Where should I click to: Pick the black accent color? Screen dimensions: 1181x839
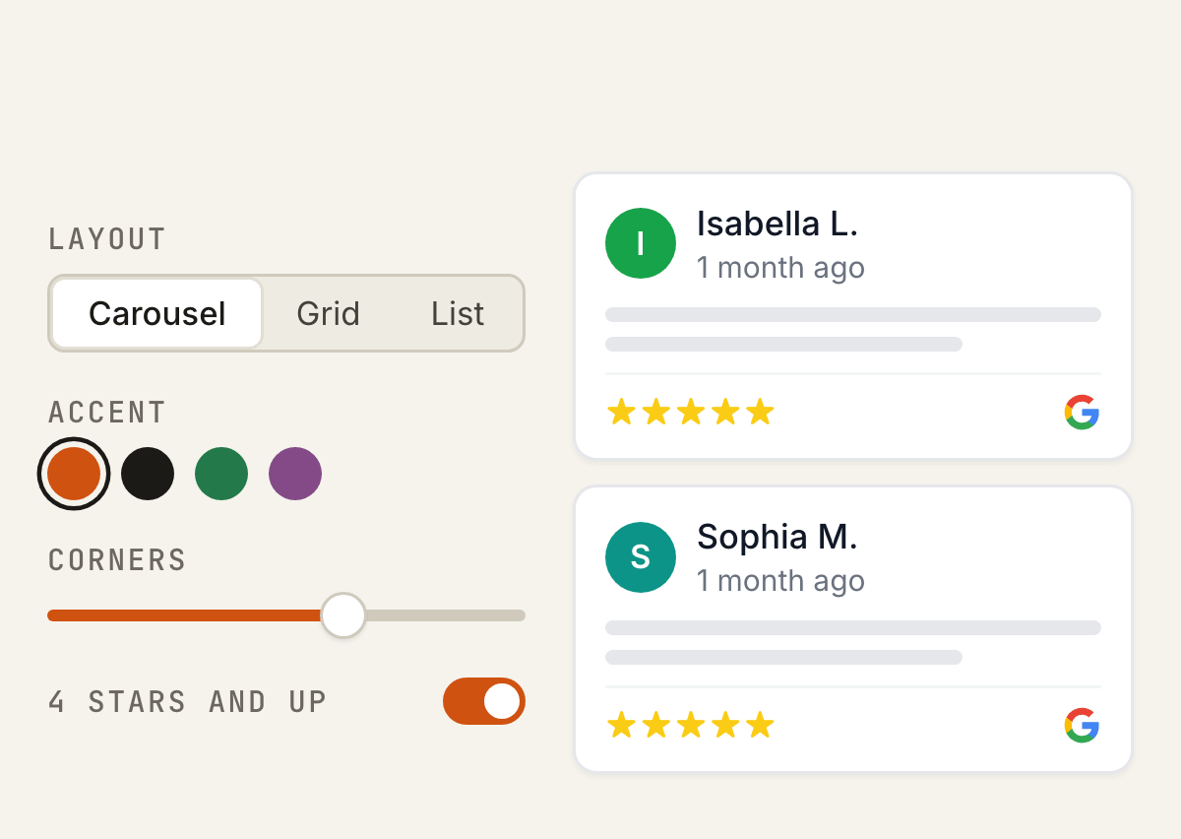pyautogui.click(x=148, y=474)
